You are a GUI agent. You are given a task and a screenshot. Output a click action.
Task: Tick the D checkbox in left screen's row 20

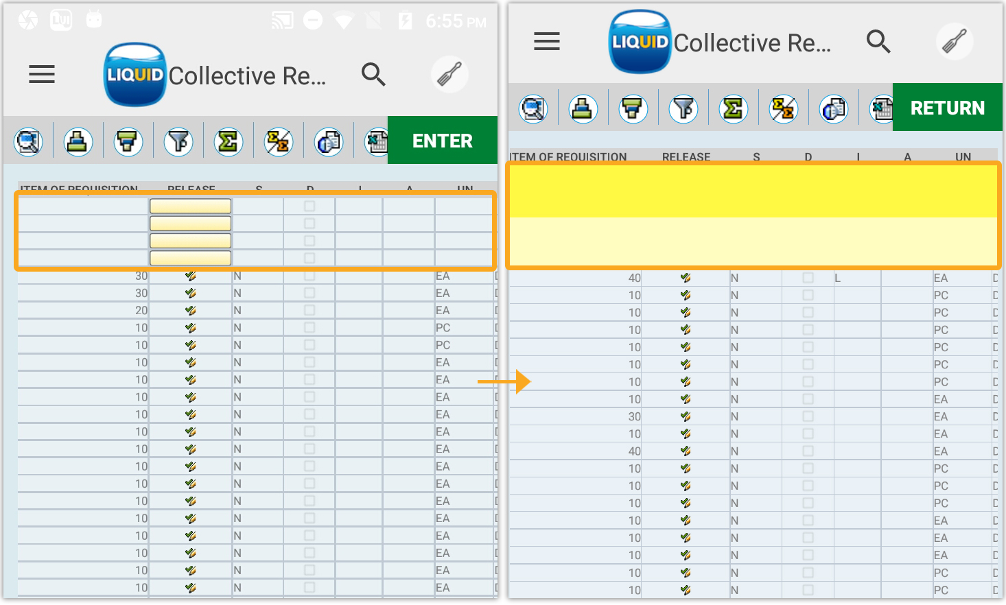point(309,311)
